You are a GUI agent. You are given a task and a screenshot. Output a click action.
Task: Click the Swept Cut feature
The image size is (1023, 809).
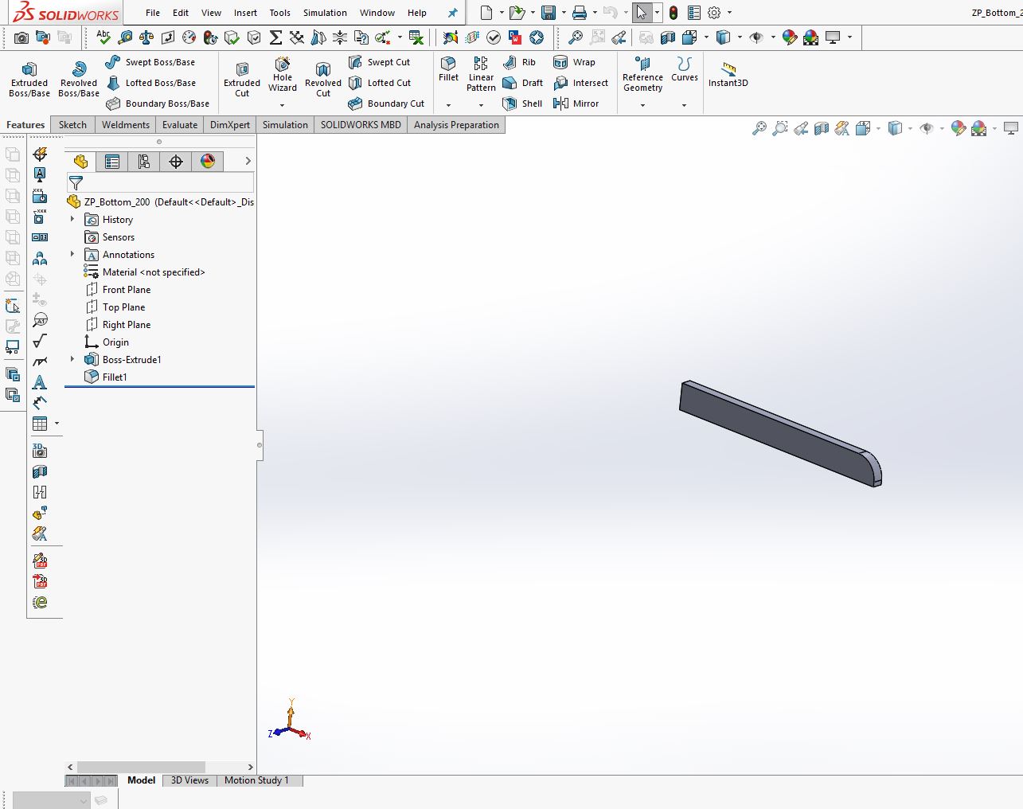click(379, 62)
